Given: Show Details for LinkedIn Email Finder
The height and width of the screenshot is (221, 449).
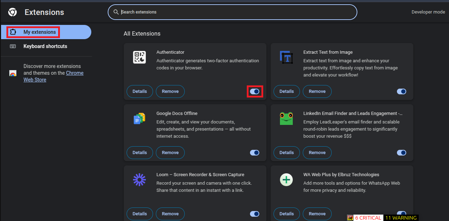Looking at the screenshot, I should [287, 153].
